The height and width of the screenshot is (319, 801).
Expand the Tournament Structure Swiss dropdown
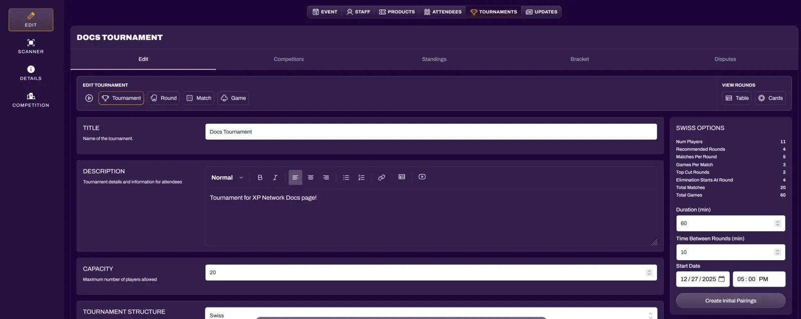point(431,315)
